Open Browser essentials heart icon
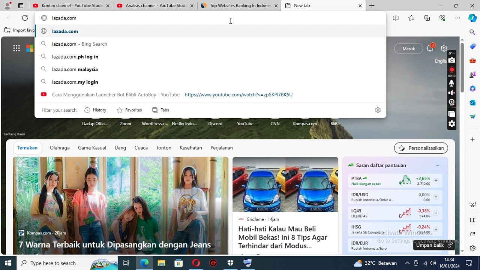Image resolution: width=480 pixels, height=270 pixels. [442, 18]
